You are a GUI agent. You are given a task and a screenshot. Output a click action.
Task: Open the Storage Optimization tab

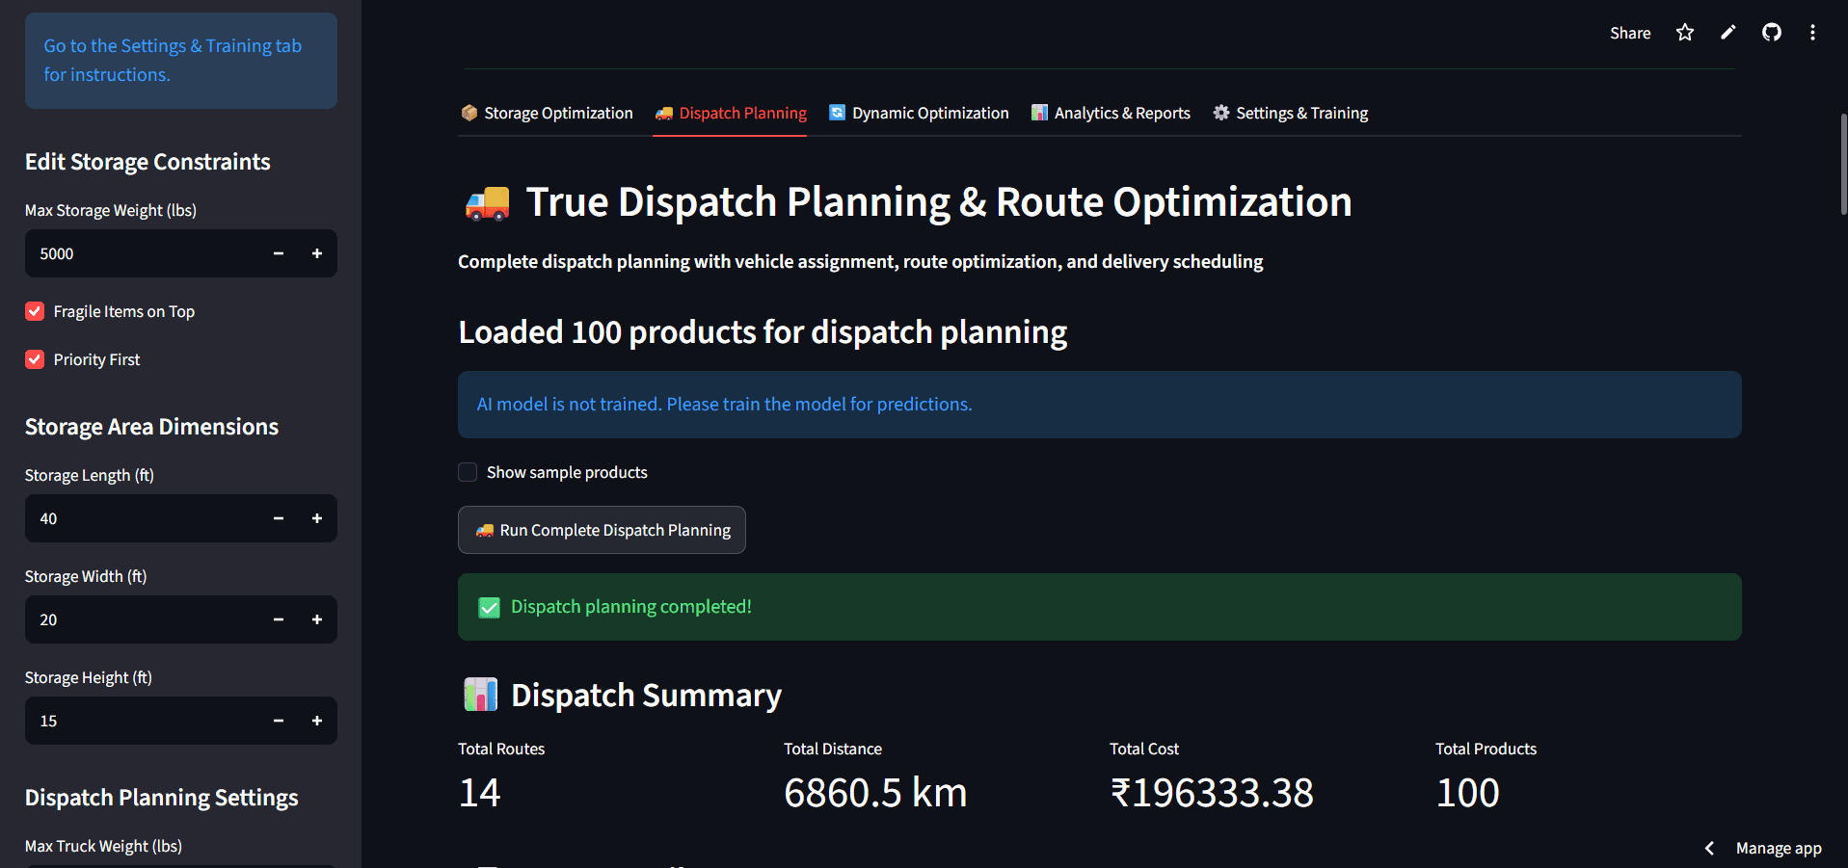[x=547, y=113]
